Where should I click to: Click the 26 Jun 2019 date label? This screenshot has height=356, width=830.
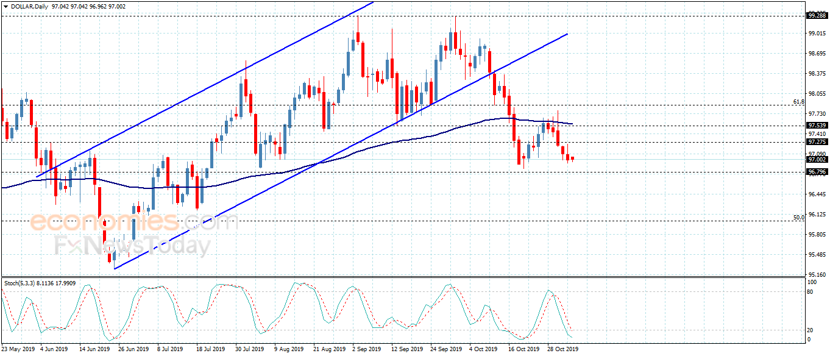pyautogui.click(x=133, y=350)
